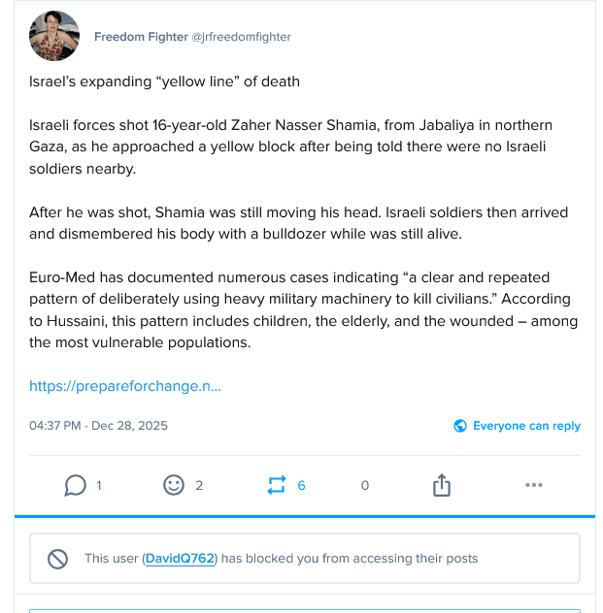The width and height of the screenshot is (603, 613).
Task: View the 2 reactions count
Action: [199, 485]
